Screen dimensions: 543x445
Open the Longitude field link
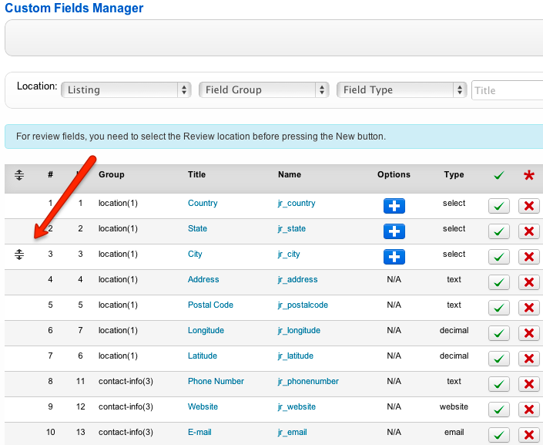206,330
